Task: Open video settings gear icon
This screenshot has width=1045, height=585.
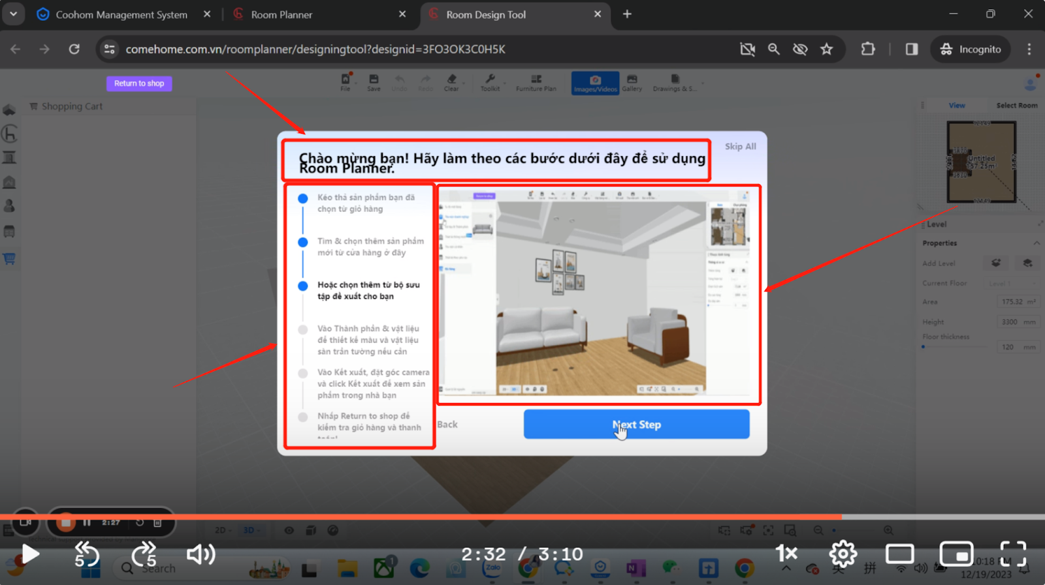Action: pos(843,554)
